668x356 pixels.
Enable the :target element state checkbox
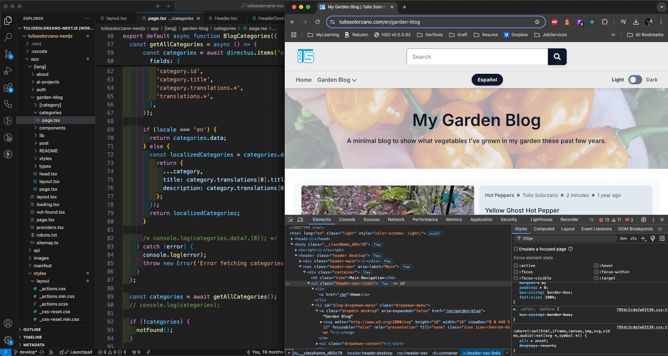596,278
